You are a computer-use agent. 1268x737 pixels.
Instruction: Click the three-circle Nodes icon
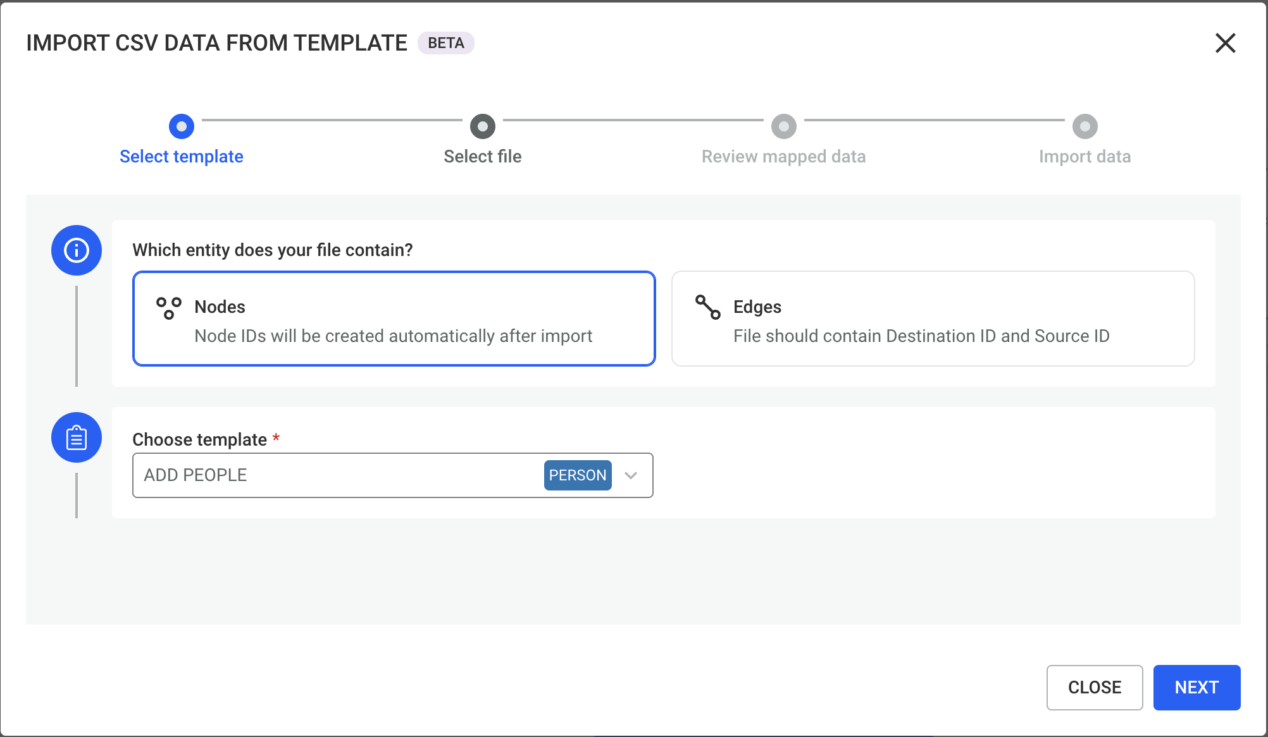pos(169,308)
